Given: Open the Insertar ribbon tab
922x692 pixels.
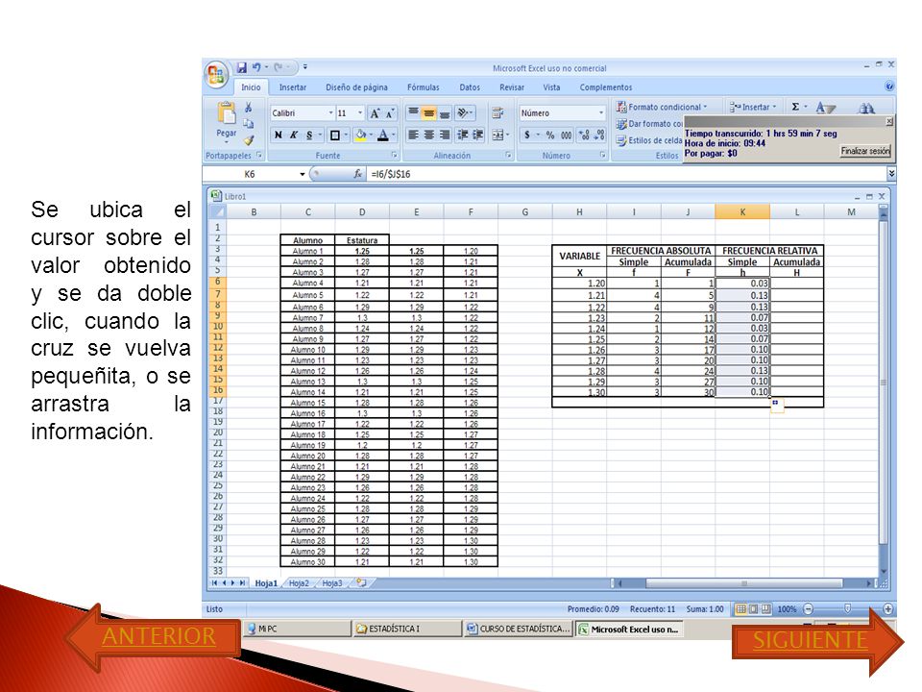Looking at the screenshot, I should pyautogui.click(x=292, y=87).
